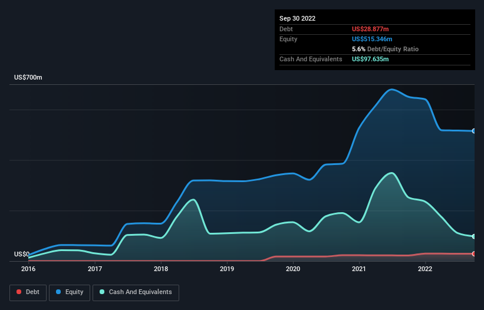Select the 2022 axis label
Viewport: 484px width, 310px height.
pos(425,269)
